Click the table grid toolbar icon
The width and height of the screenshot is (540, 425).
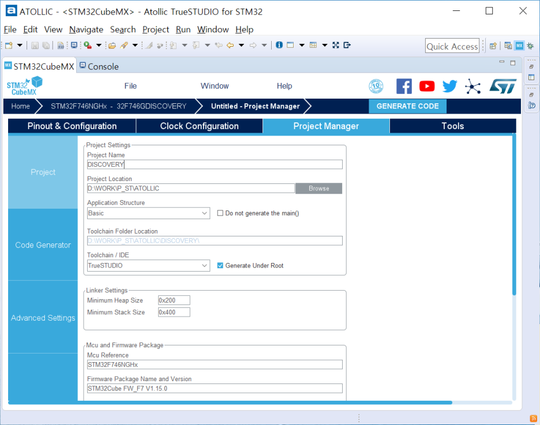[x=313, y=45]
